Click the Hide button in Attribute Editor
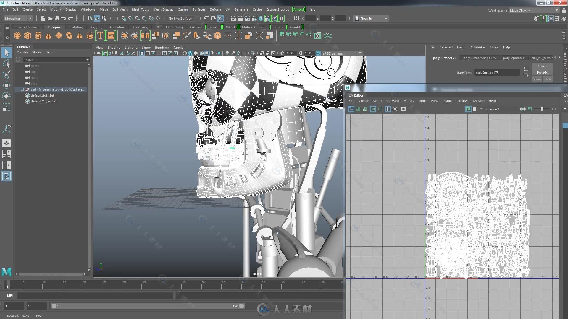 coord(548,79)
